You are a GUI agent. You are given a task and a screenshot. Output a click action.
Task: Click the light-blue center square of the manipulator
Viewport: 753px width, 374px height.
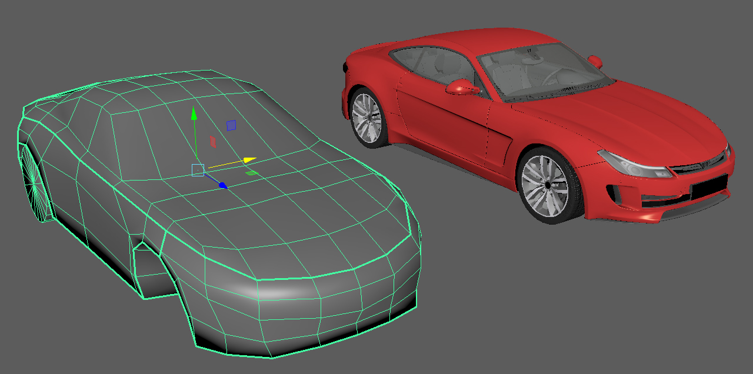tap(198, 170)
